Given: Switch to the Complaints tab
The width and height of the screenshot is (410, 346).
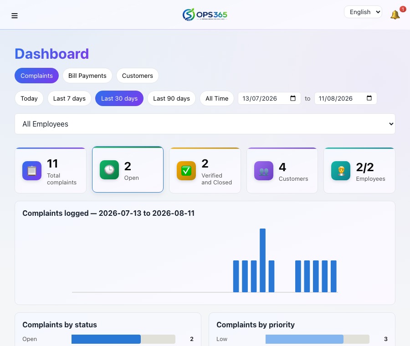Looking at the screenshot, I should tap(36, 76).
